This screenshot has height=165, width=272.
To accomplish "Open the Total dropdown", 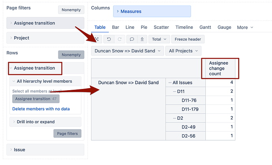I will click(x=159, y=39).
